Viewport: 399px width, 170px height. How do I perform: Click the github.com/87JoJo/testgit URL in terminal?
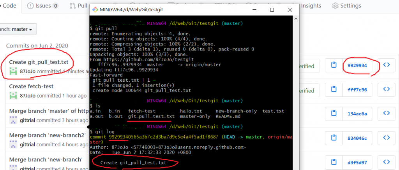point(148,60)
